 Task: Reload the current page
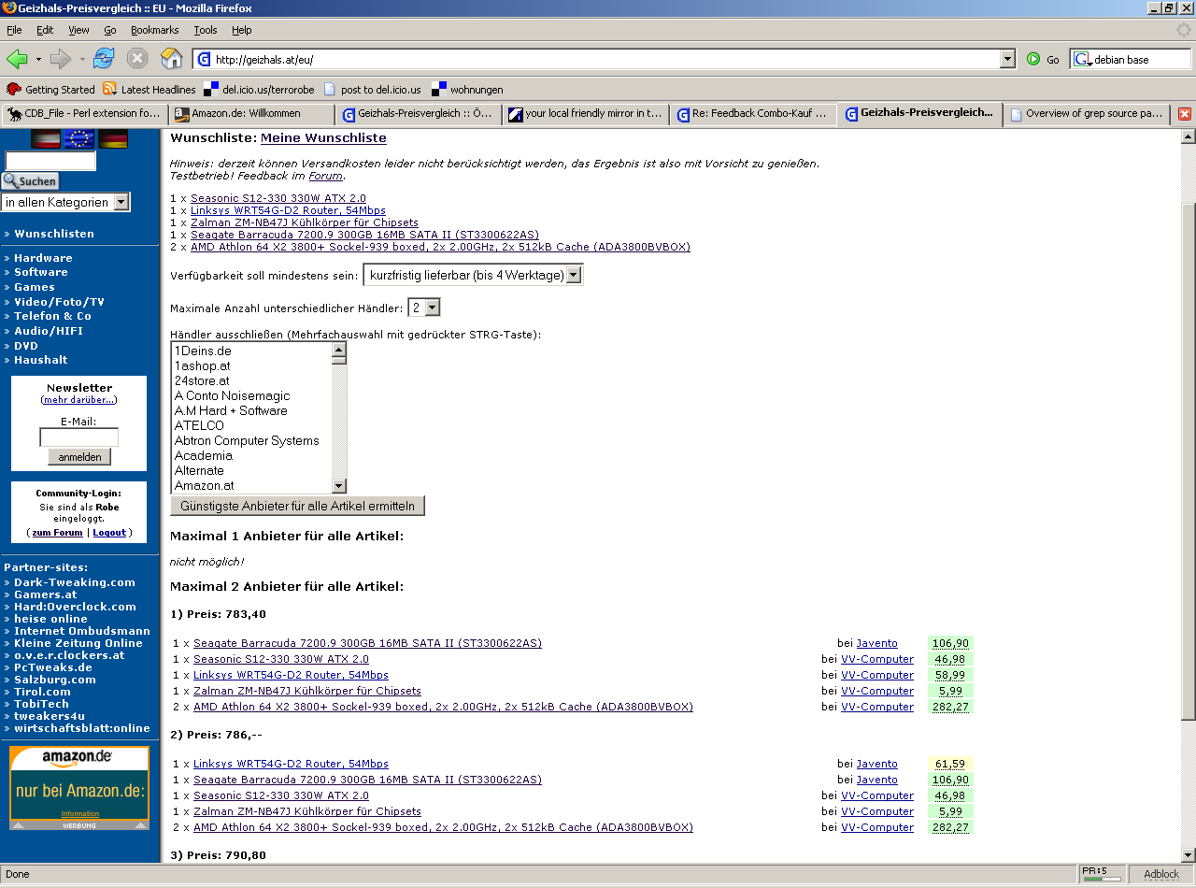[x=103, y=59]
